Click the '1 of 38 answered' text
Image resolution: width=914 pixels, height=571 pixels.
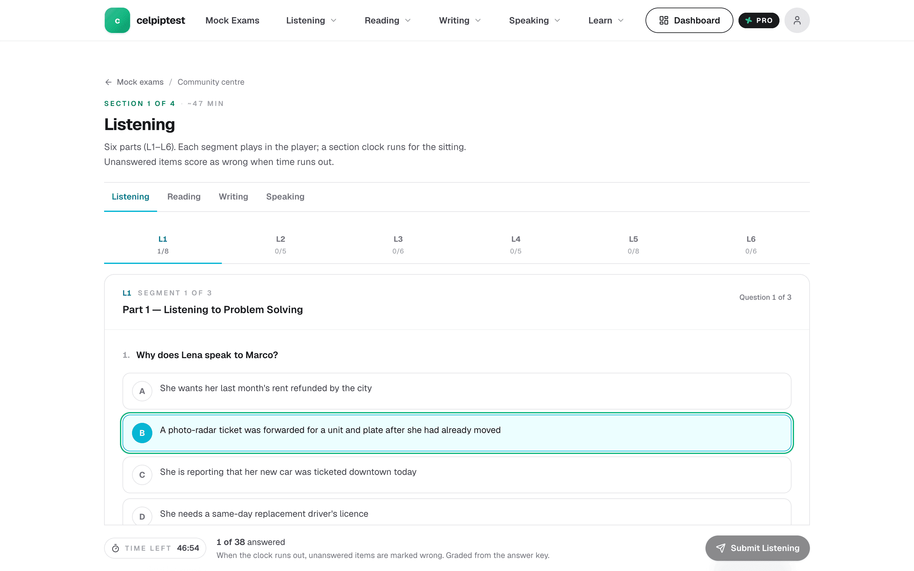[251, 542]
